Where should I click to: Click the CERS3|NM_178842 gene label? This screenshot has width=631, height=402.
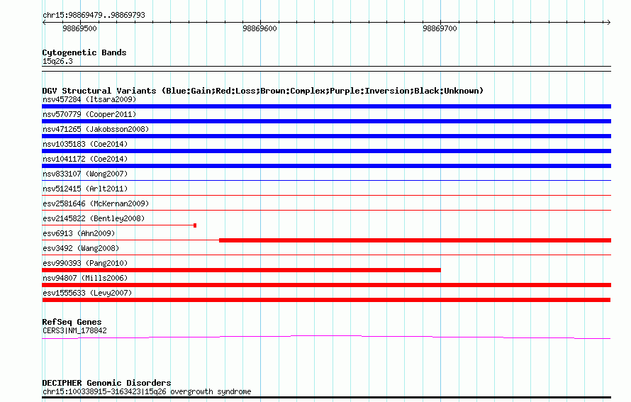tap(74, 331)
